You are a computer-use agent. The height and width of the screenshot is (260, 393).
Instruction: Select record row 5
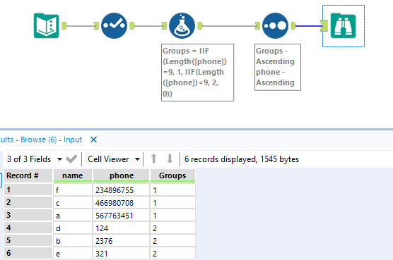pos(28,241)
